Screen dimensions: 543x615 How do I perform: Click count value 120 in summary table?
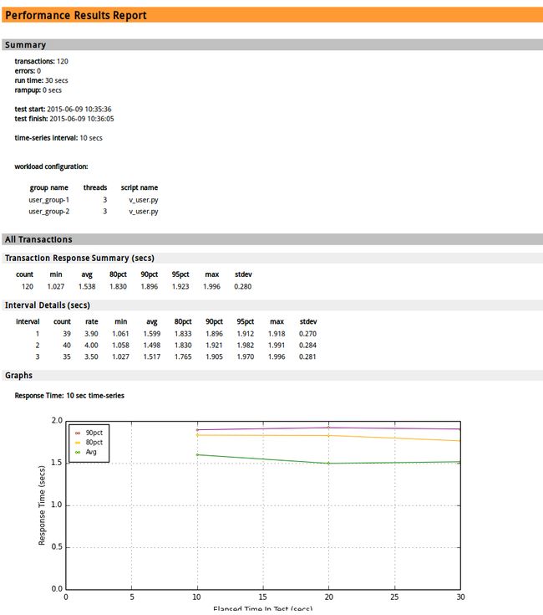tap(28, 287)
